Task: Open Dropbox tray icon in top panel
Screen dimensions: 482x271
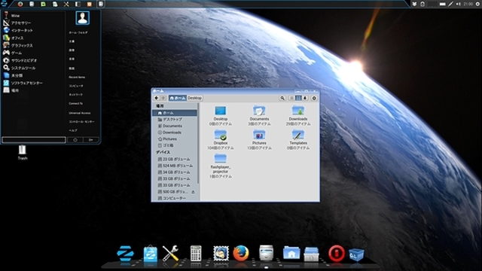Action: [414, 4]
